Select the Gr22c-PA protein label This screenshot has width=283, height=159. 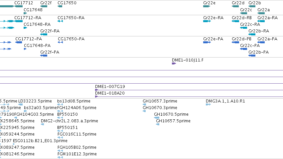(x=250, y=46)
